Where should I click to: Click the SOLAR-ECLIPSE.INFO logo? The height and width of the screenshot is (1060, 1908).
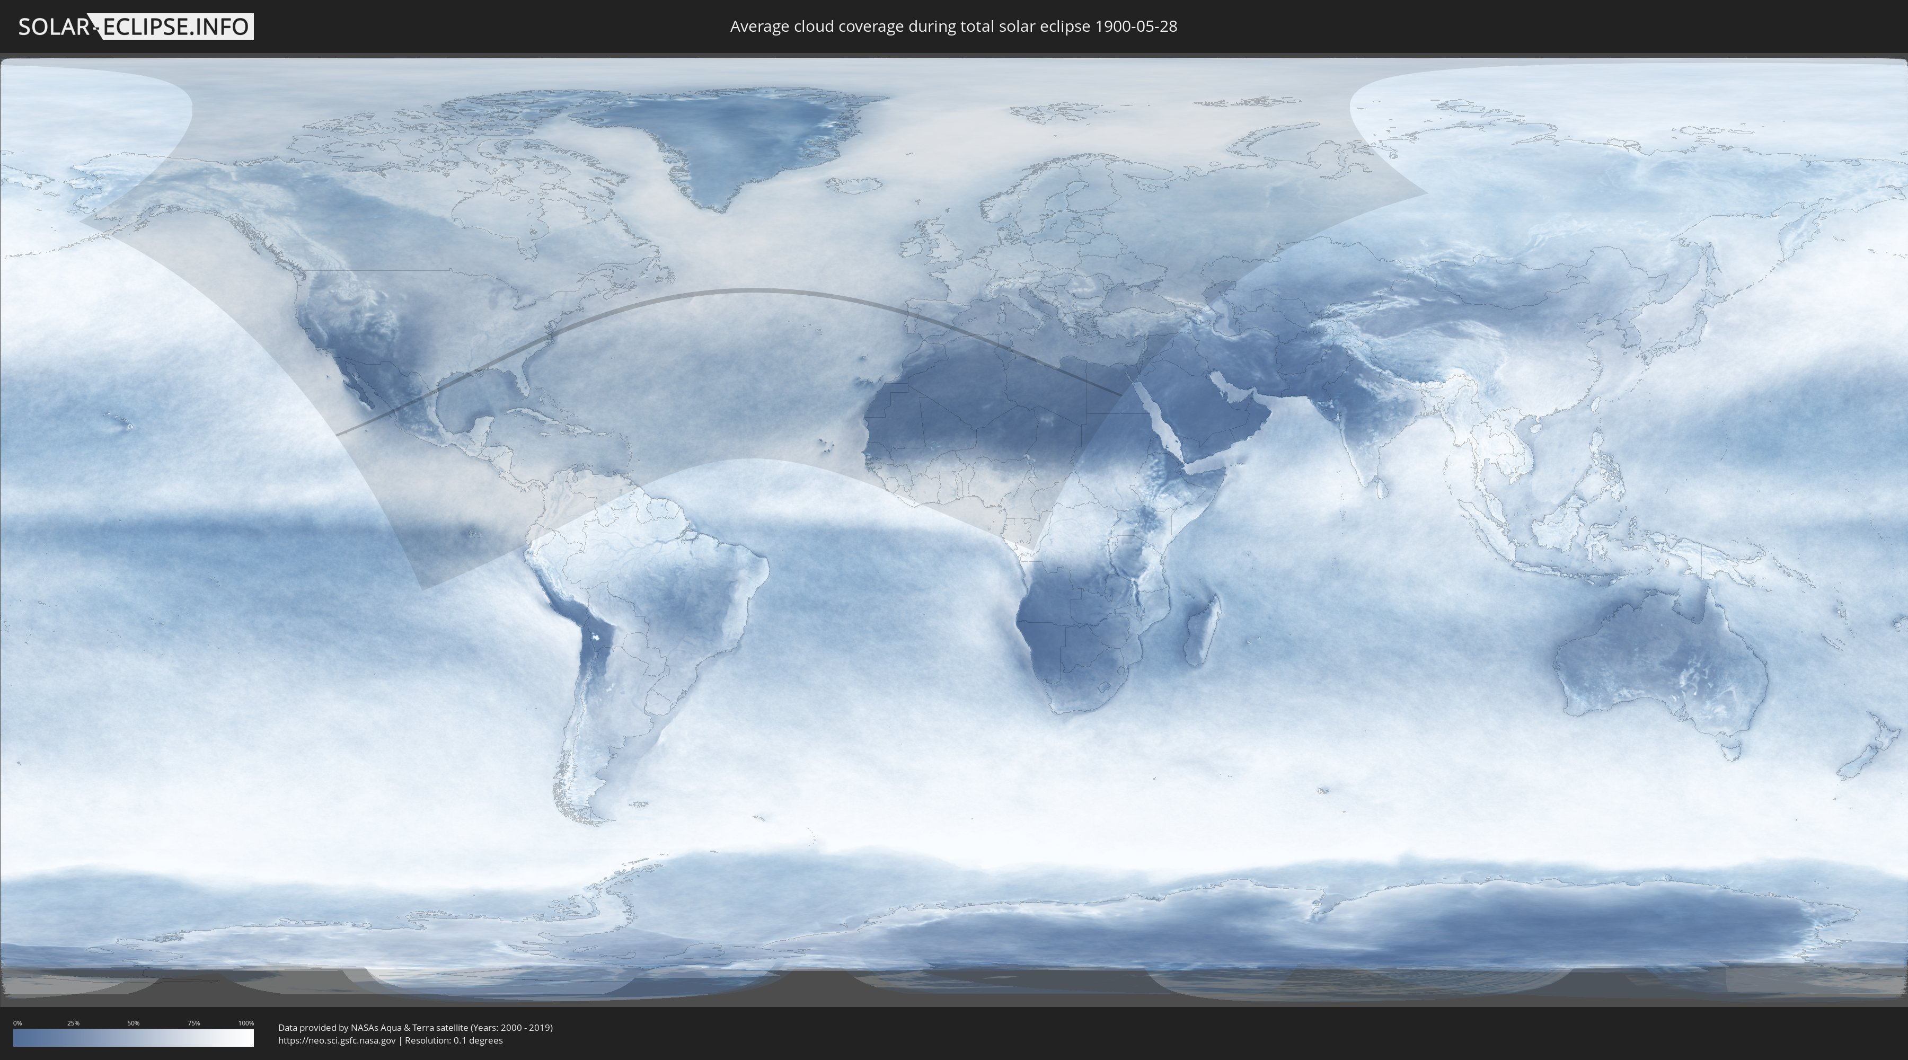[x=136, y=26]
